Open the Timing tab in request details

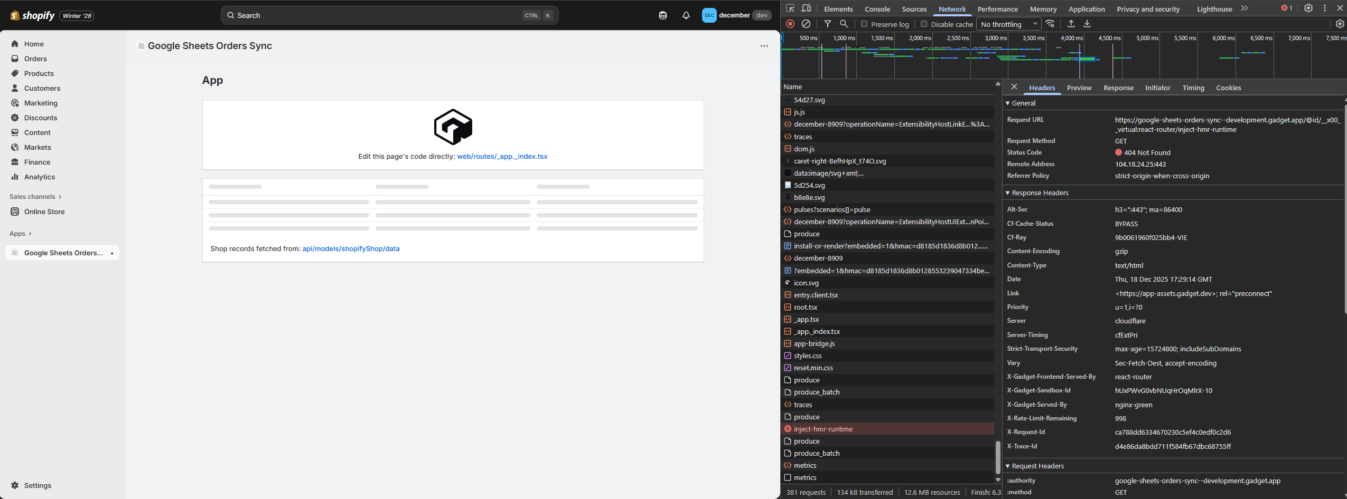click(x=1193, y=88)
